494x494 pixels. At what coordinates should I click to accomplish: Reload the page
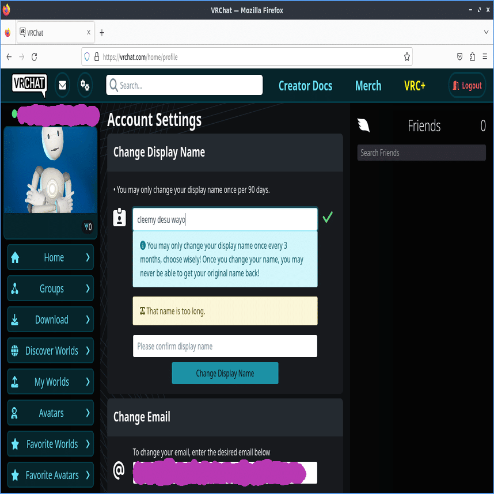(35, 56)
